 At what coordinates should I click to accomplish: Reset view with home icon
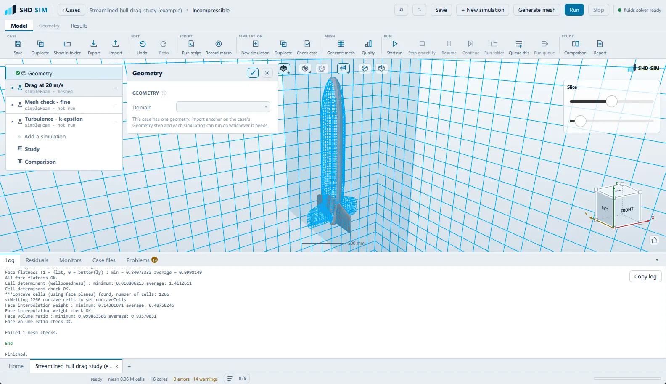pyautogui.click(x=654, y=240)
